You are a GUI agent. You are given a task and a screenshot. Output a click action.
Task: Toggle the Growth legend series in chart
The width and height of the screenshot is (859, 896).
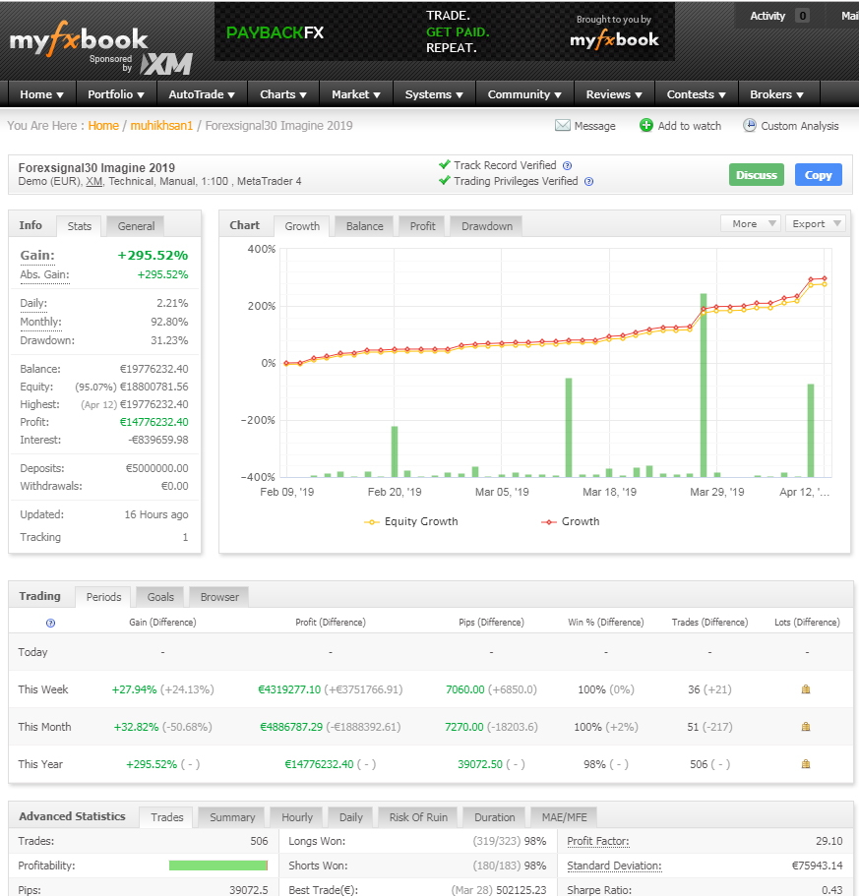tap(570, 521)
